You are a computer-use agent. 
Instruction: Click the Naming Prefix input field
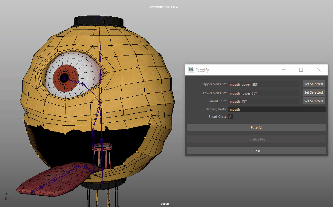coord(277,109)
